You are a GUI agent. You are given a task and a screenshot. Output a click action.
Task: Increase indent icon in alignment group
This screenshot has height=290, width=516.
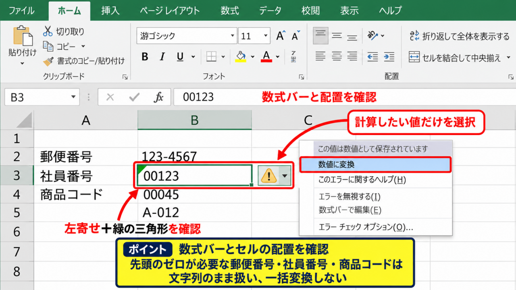click(x=389, y=57)
